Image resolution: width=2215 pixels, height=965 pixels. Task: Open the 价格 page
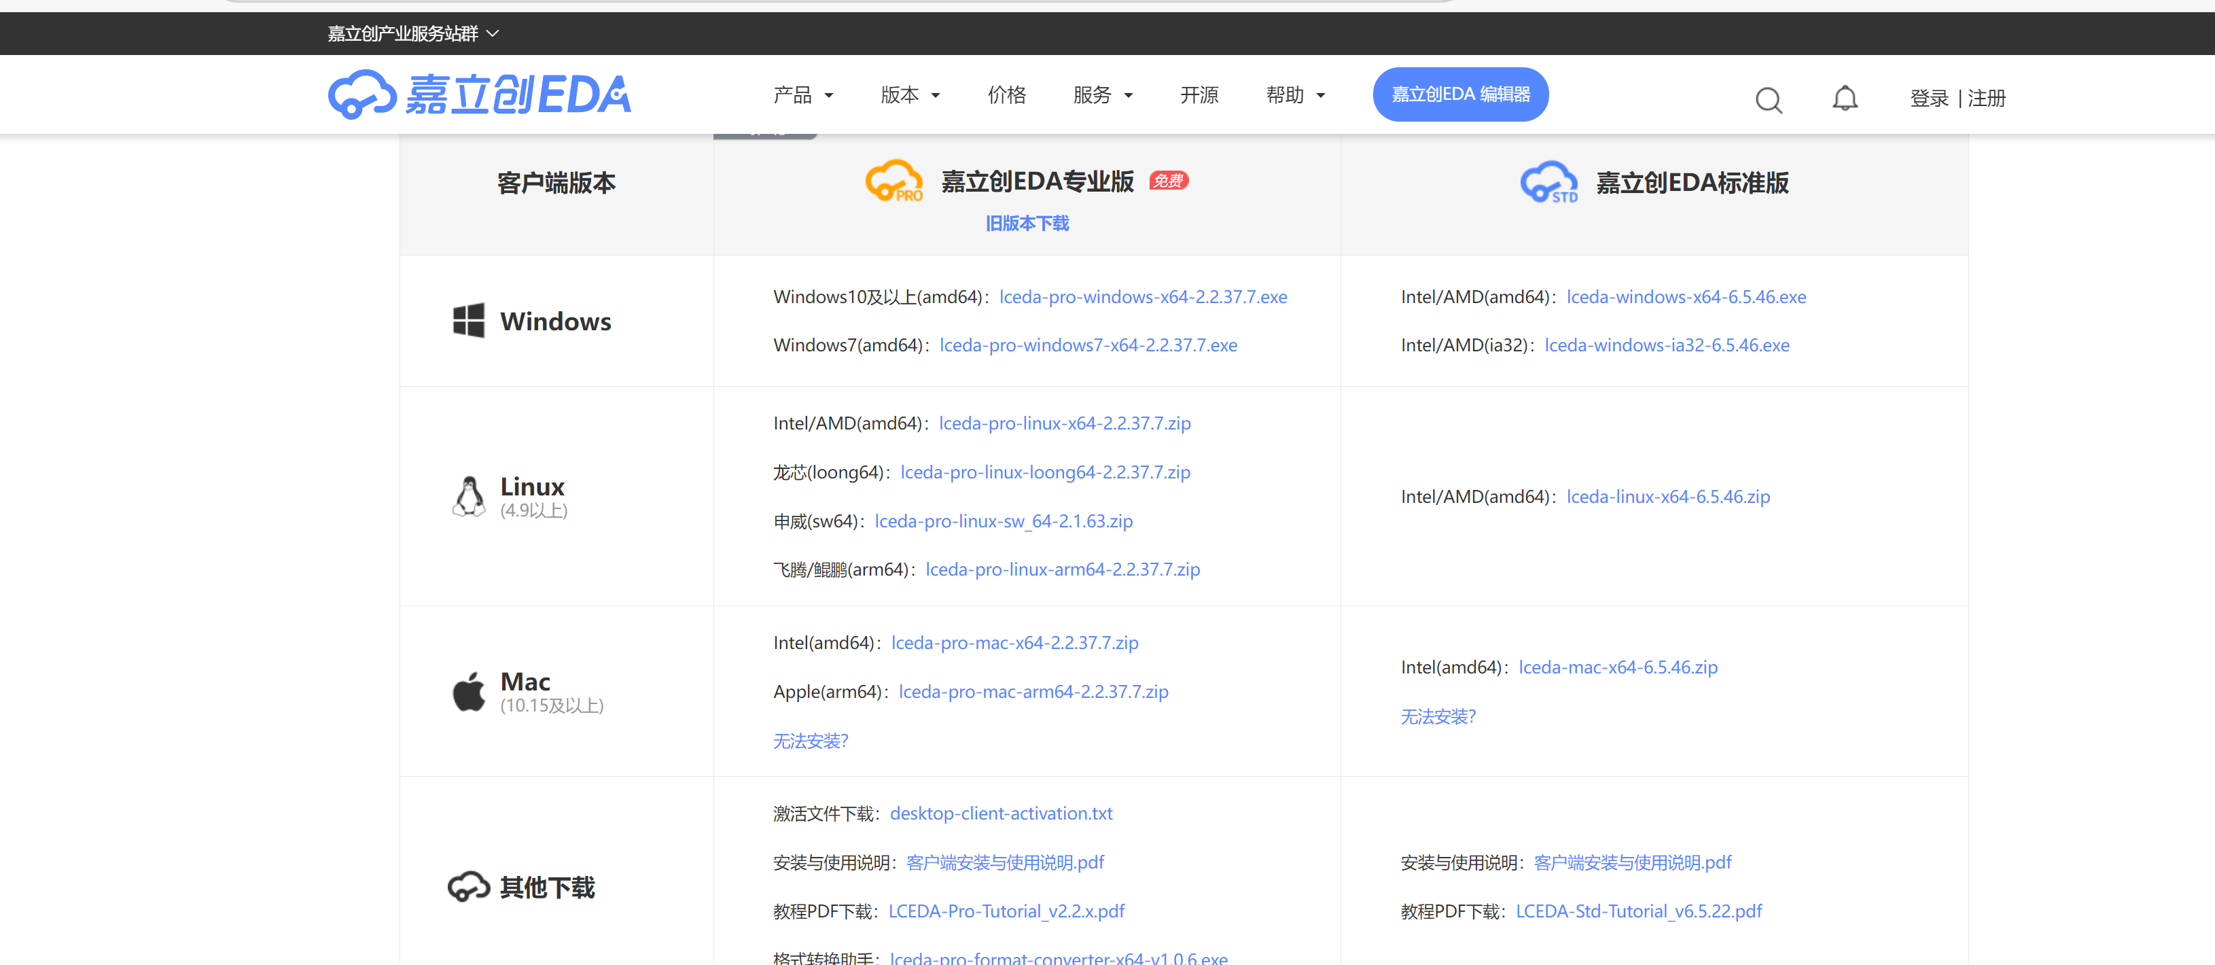tap(1007, 94)
